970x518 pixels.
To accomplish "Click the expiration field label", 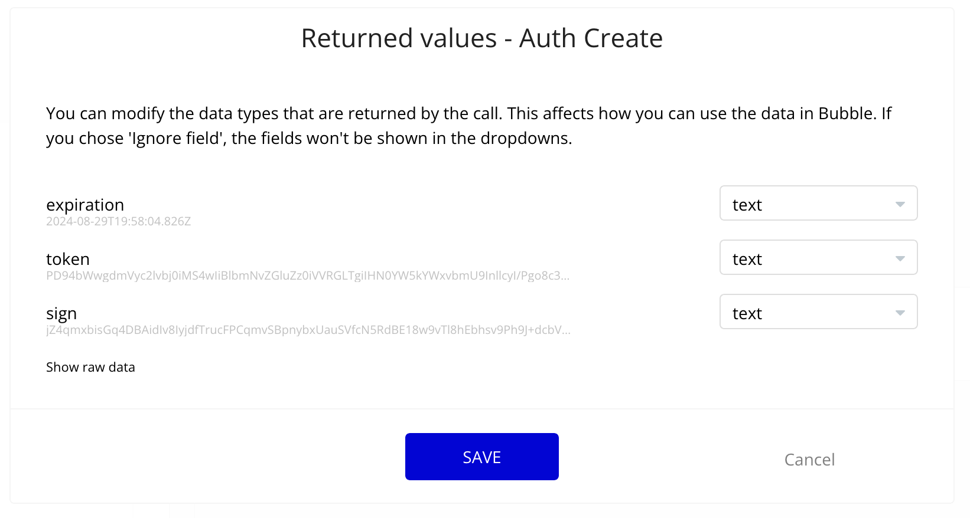I will [x=85, y=205].
